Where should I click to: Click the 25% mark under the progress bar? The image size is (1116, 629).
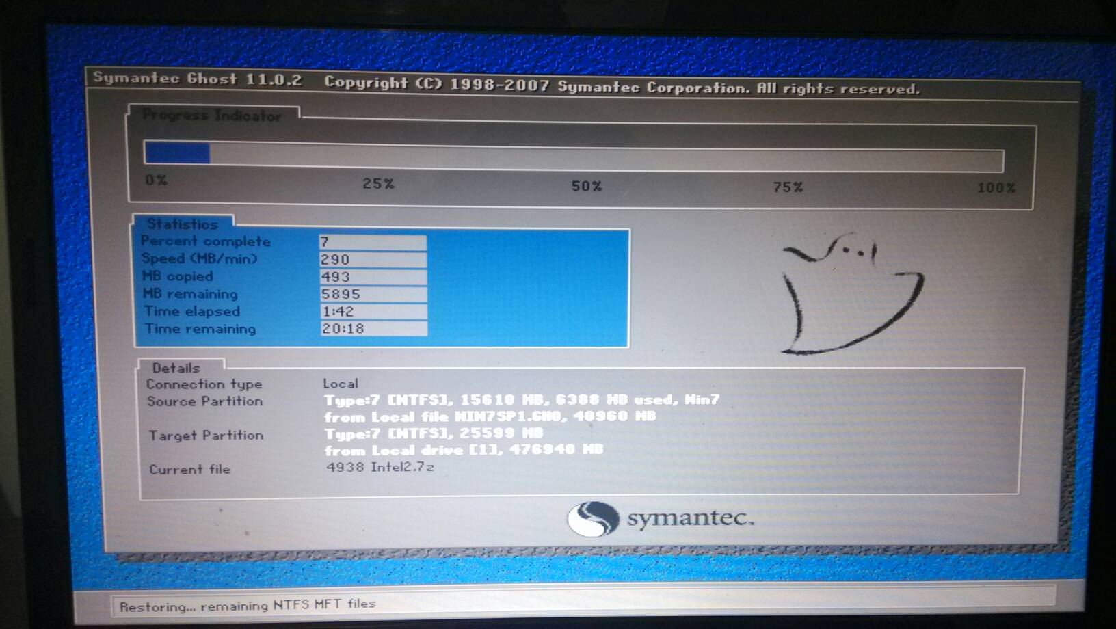tap(378, 183)
